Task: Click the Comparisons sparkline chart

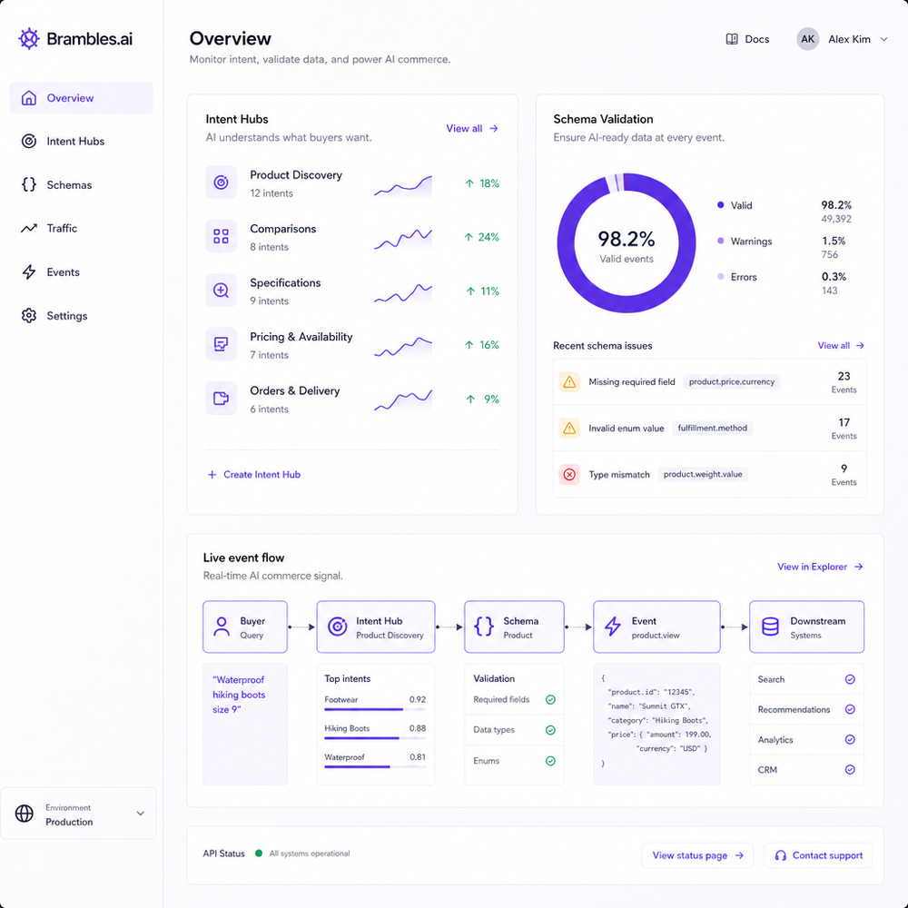Action: coord(403,238)
